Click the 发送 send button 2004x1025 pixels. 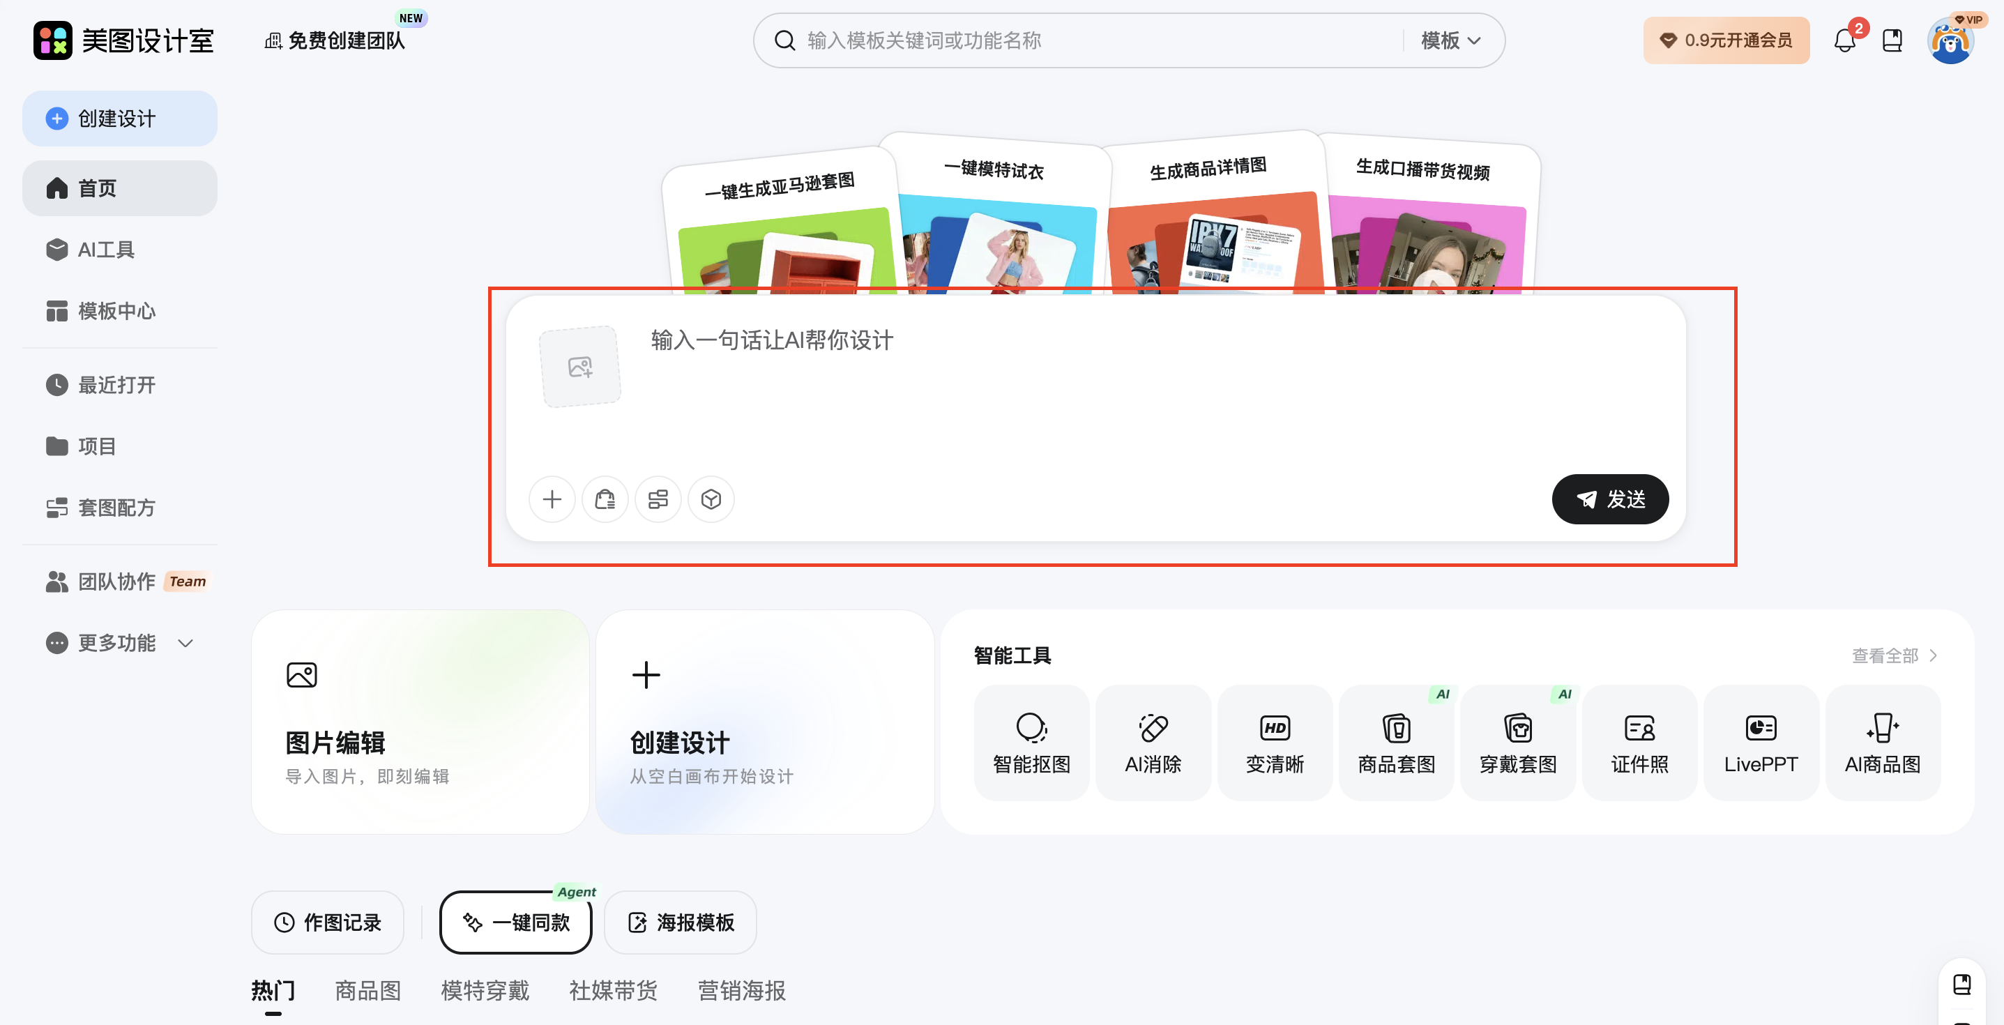tap(1609, 499)
